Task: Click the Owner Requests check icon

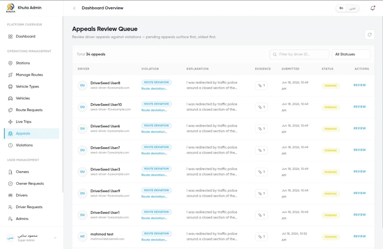Action: (x=10, y=184)
